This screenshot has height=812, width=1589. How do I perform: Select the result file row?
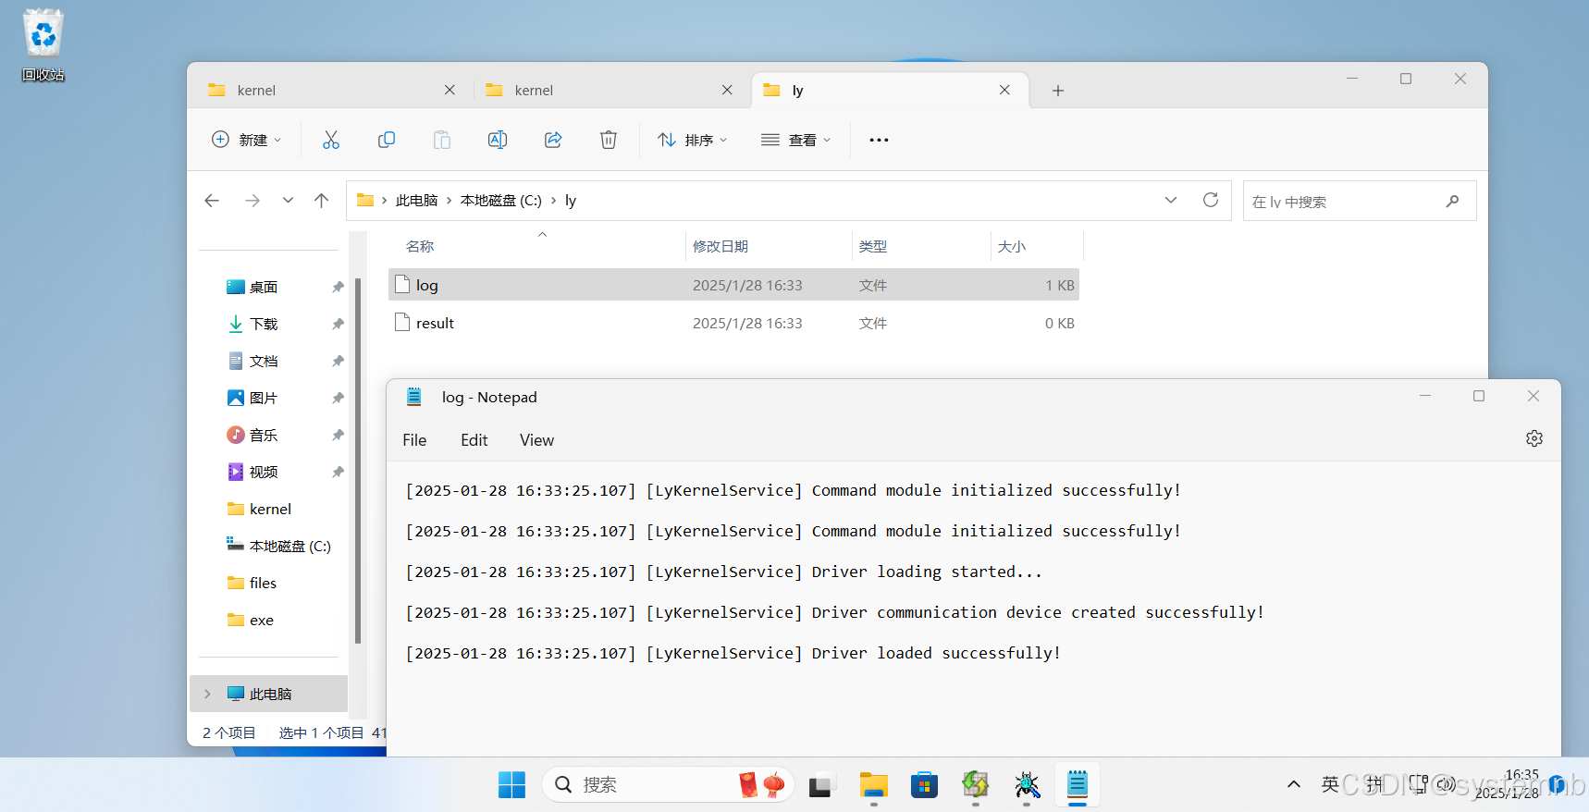(733, 323)
